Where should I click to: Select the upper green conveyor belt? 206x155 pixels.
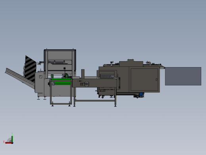(x=61, y=79)
